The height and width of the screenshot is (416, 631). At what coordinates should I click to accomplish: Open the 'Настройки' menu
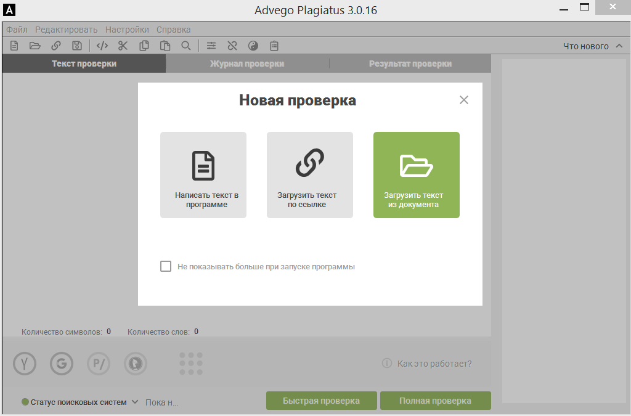click(x=126, y=29)
